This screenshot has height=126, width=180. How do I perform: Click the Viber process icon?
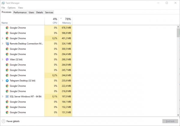point(7,59)
